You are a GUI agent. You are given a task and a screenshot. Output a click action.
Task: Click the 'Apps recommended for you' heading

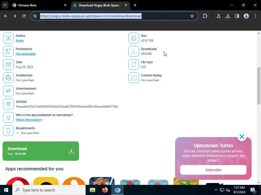(x=34, y=169)
